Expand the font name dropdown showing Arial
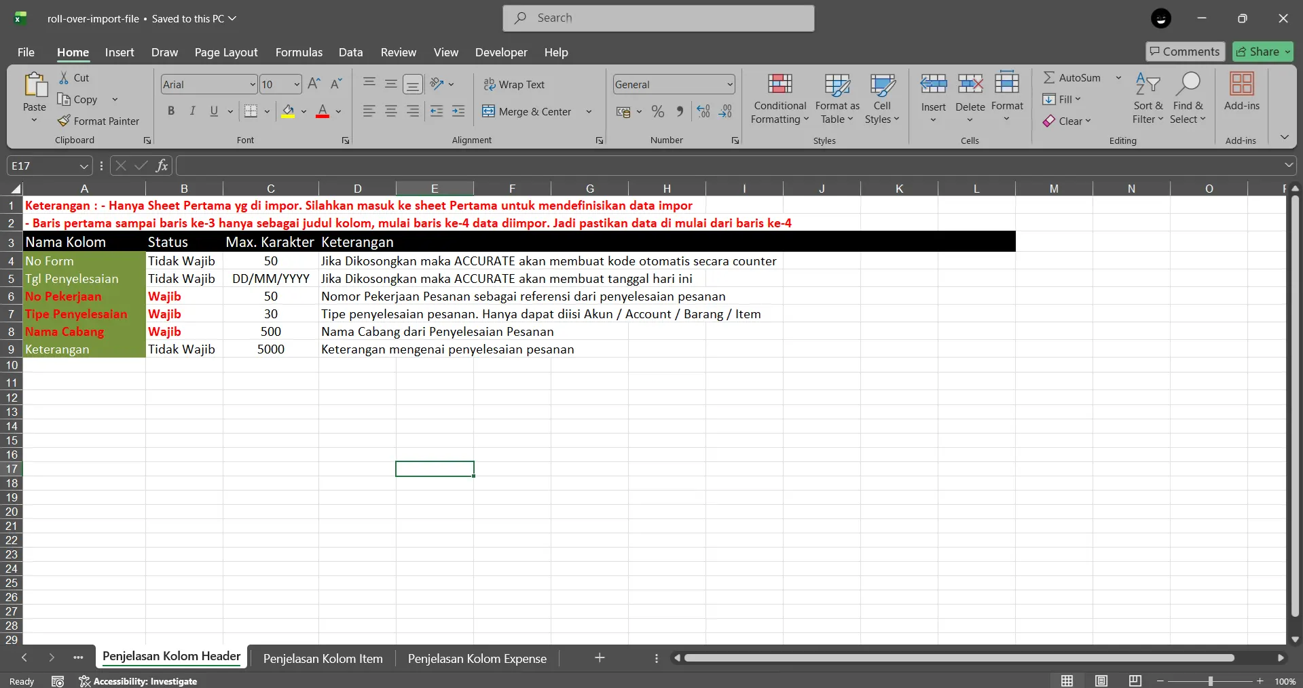 coord(253,84)
